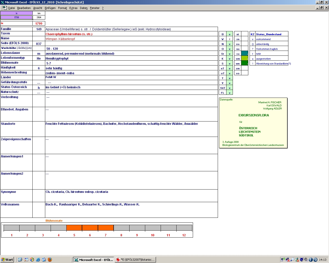Click orange month 6 bar in Blühmonate
This screenshot has width=329, height=263.
(x=90, y=228)
